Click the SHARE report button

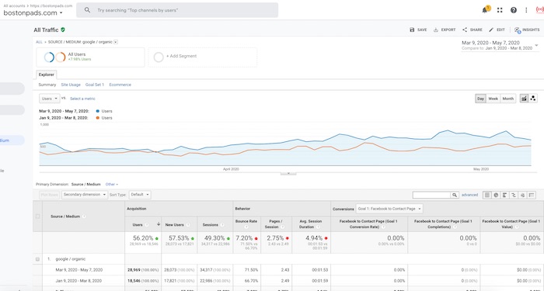[473, 29]
